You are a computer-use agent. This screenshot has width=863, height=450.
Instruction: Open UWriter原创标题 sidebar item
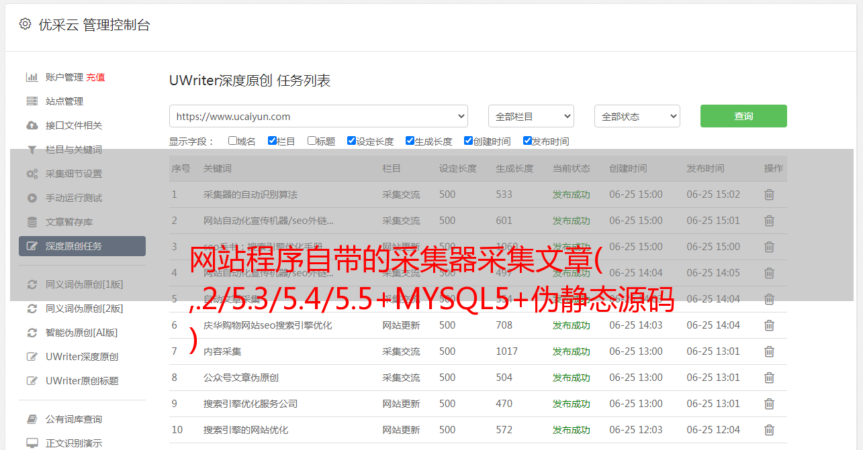(x=82, y=381)
